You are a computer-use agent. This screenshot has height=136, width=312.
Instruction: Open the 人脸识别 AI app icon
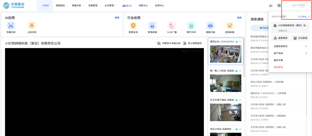(x=32, y=25)
